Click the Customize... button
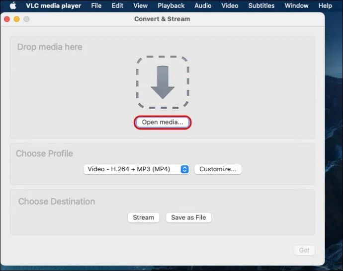This screenshot has height=271, width=343. pos(218,169)
